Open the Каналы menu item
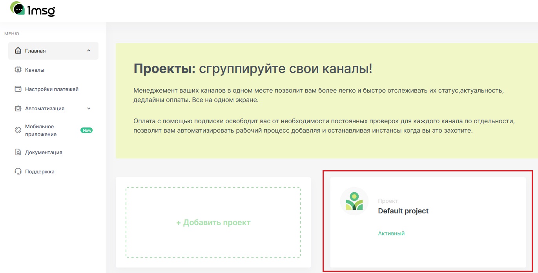 [35, 70]
